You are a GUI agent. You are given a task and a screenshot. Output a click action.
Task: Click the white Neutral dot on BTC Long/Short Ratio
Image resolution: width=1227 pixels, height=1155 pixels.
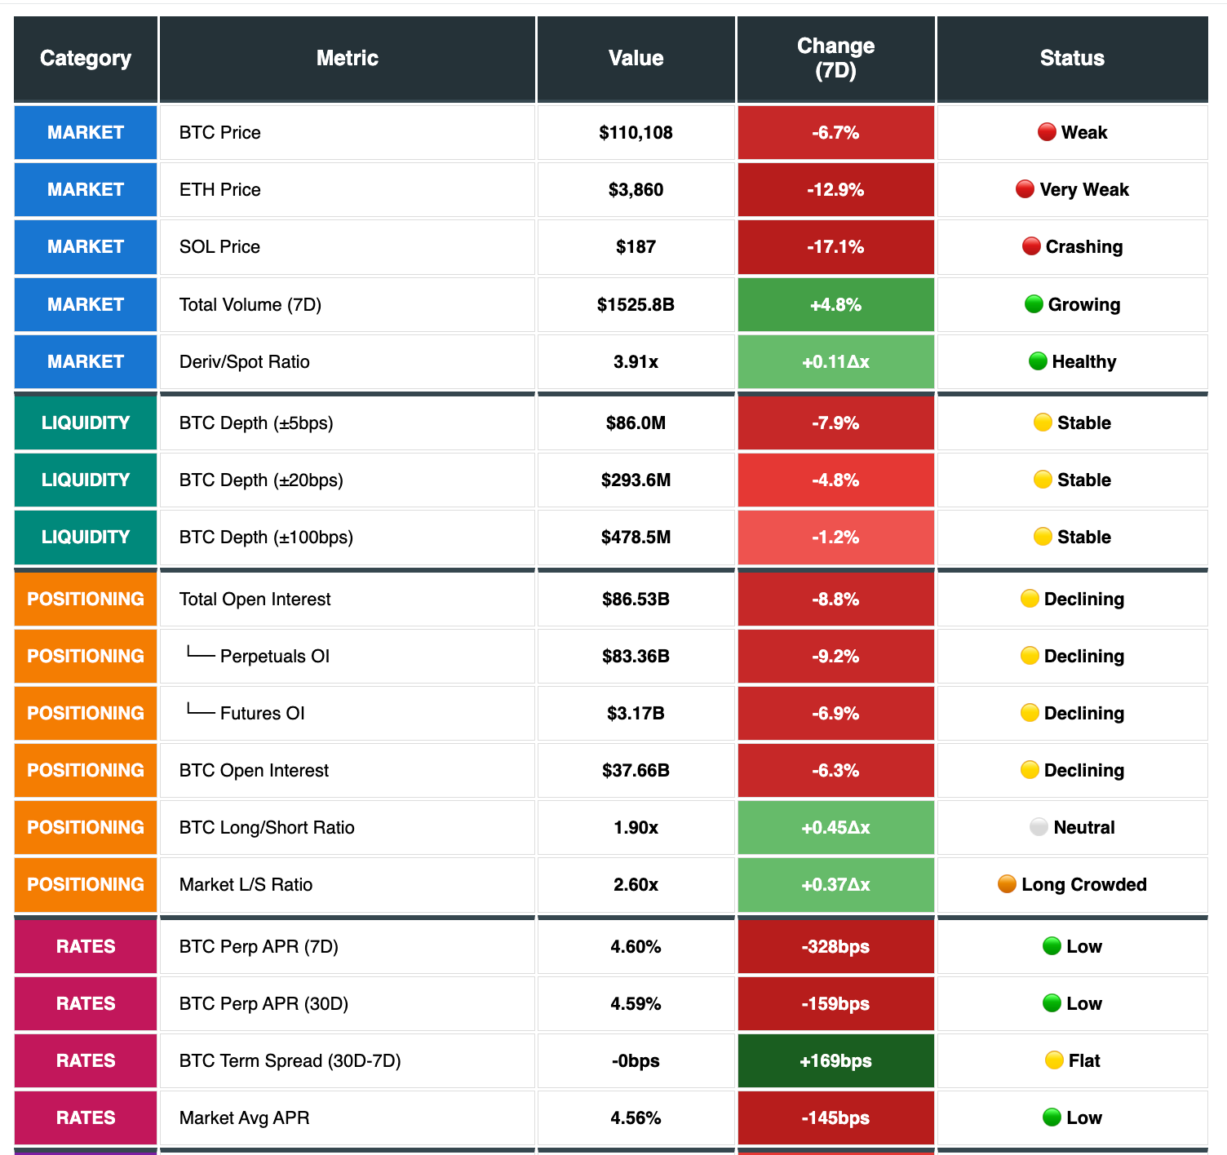(1039, 827)
